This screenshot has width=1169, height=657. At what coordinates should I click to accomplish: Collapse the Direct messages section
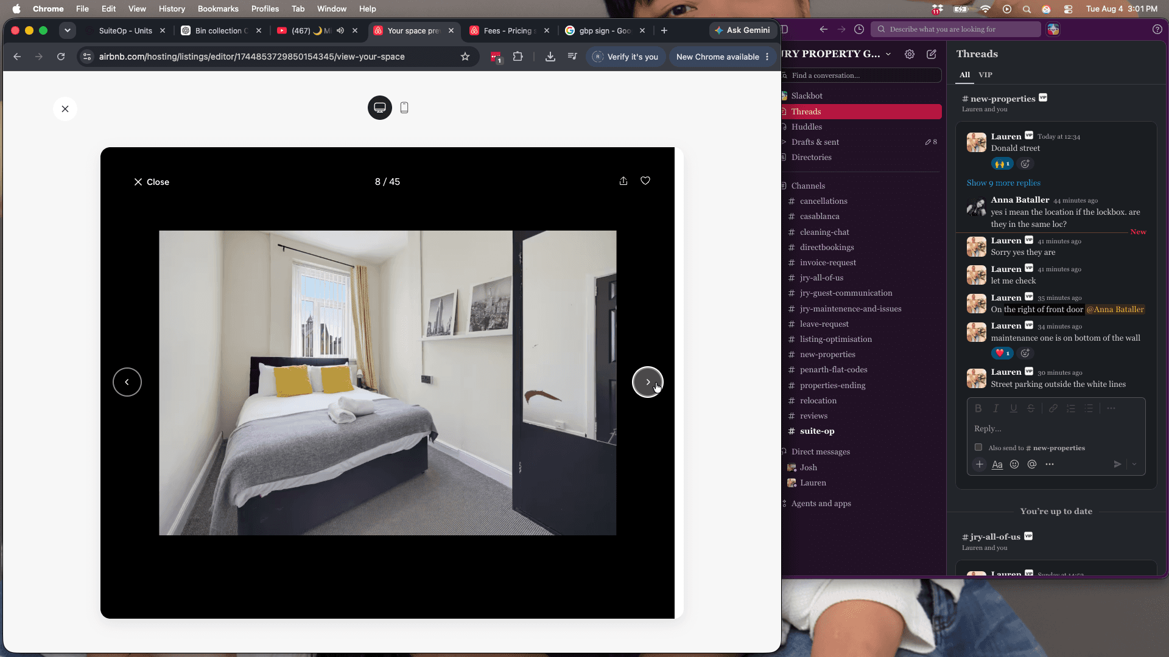[x=820, y=451]
